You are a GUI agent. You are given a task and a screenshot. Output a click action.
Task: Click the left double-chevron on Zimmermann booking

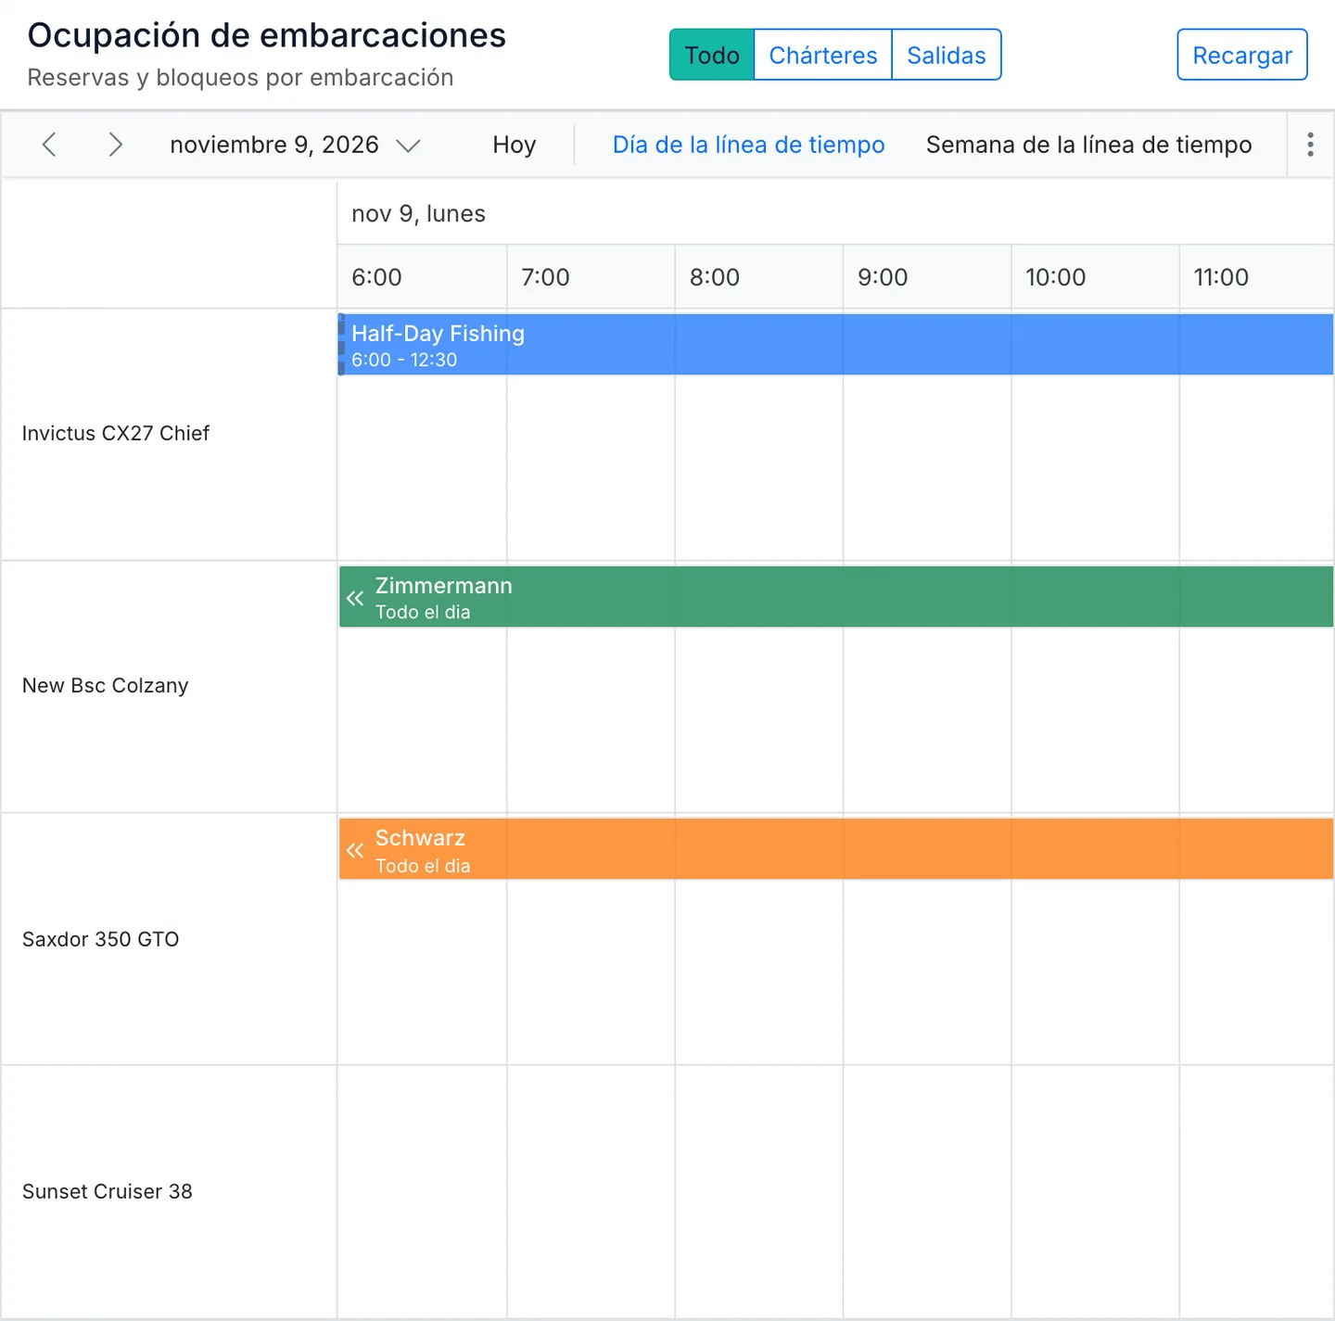tap(355, 598)
